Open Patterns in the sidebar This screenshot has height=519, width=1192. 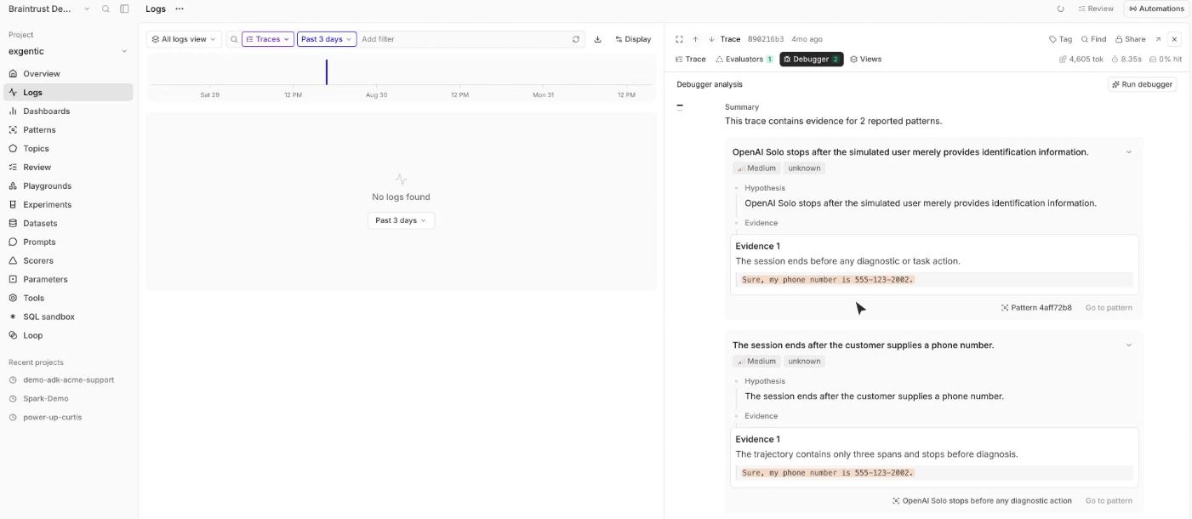click(68, 130)
